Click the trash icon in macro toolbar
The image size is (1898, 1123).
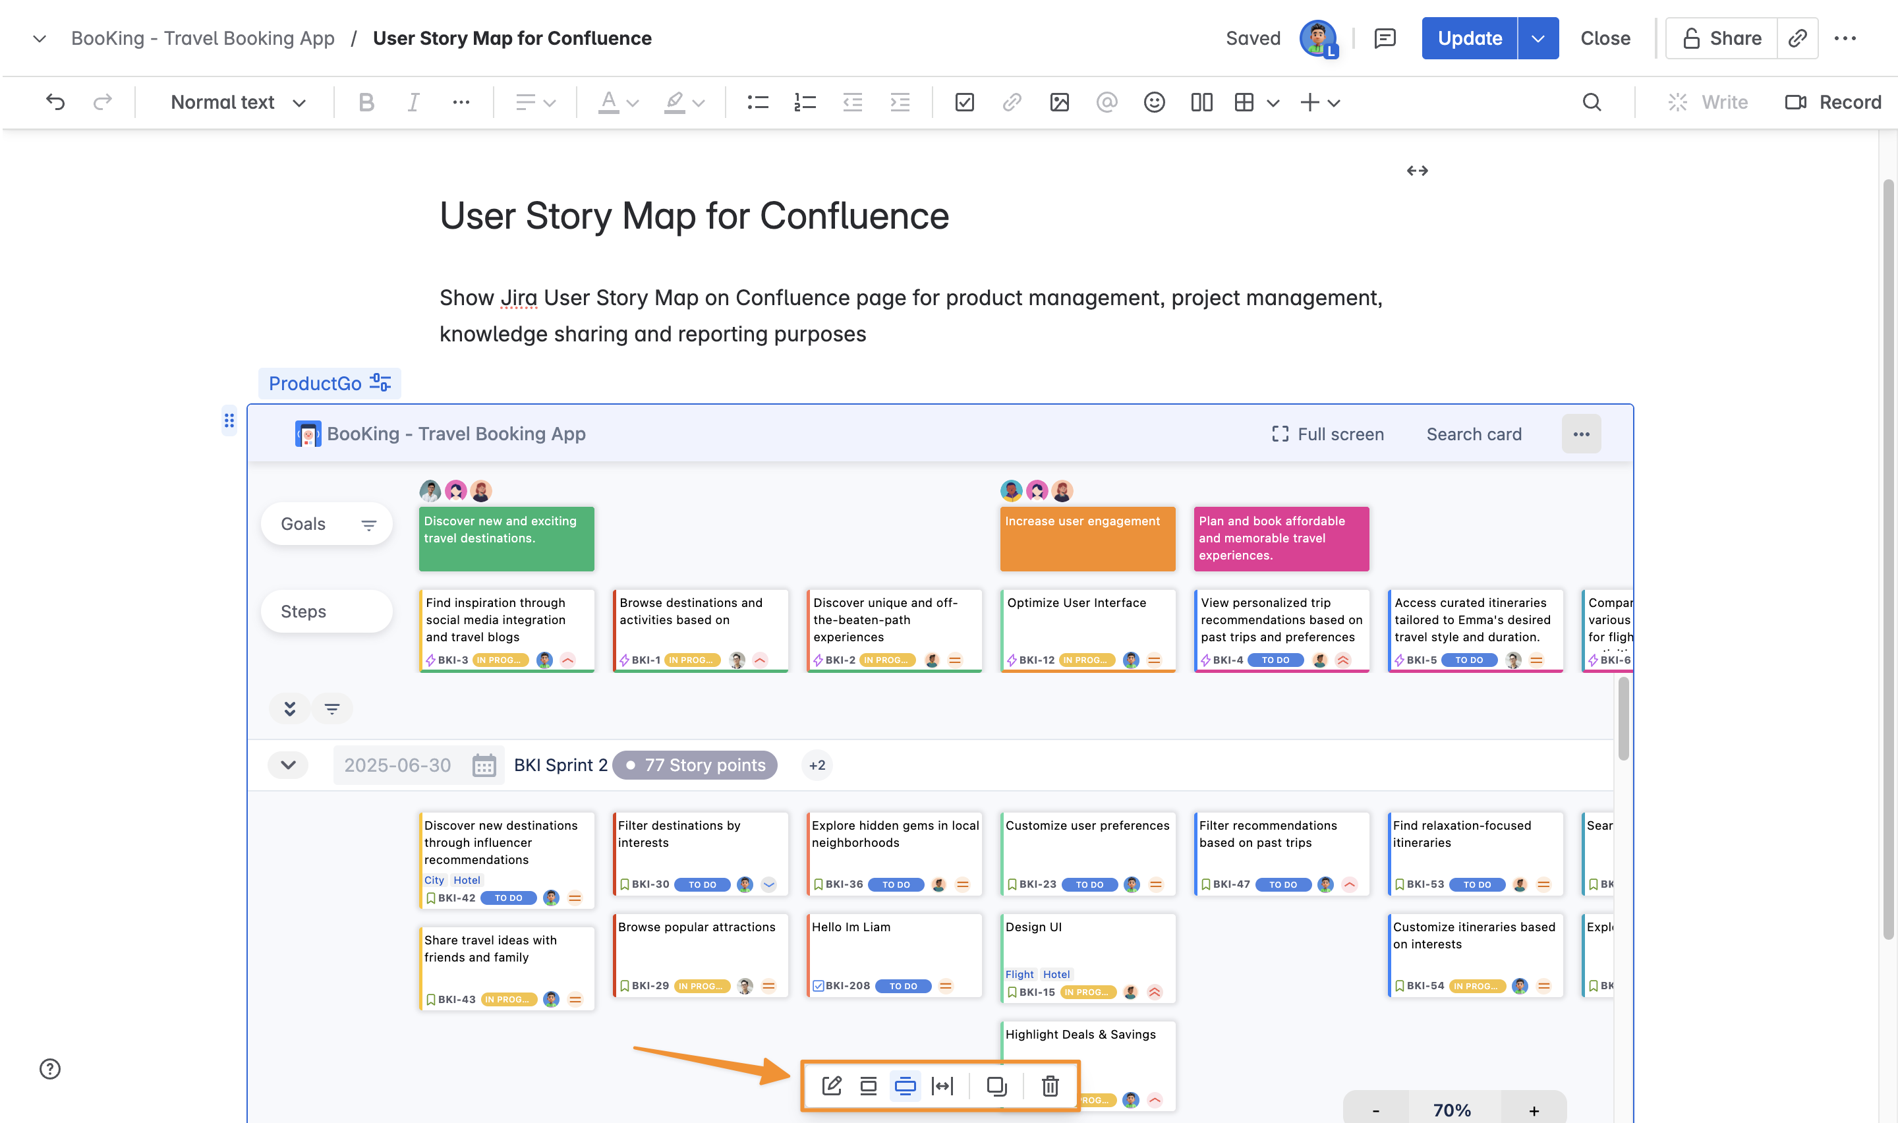(x=1049, y=1086)
